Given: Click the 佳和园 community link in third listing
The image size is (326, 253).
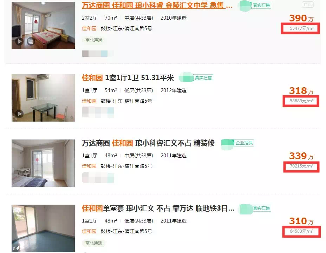Looking at the screenshot, I should [x=89, y=166].
